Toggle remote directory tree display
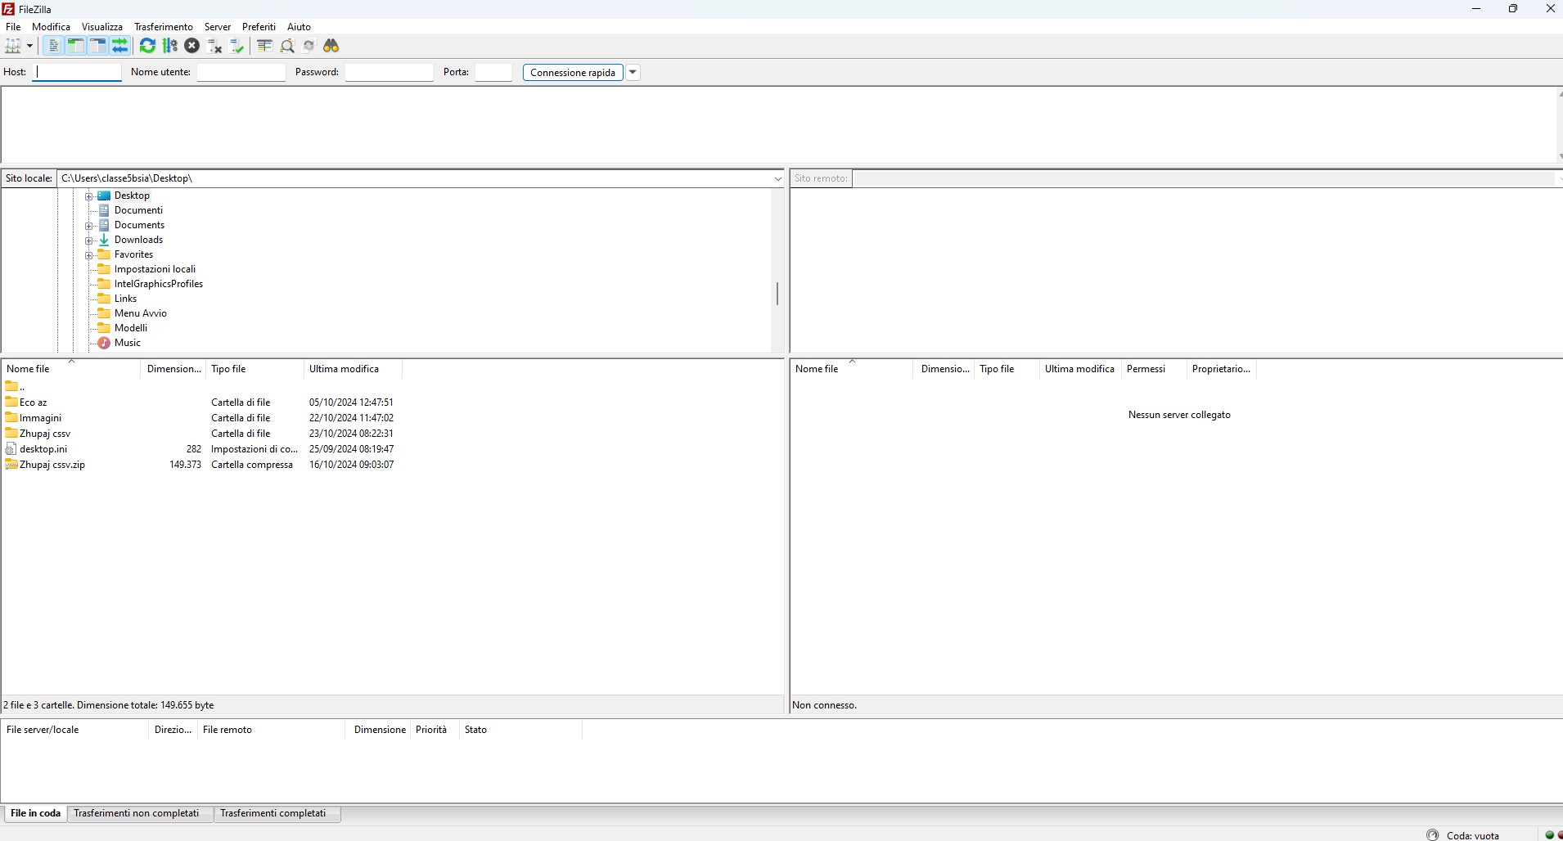The image size is (1563, 841). point(97,46)
